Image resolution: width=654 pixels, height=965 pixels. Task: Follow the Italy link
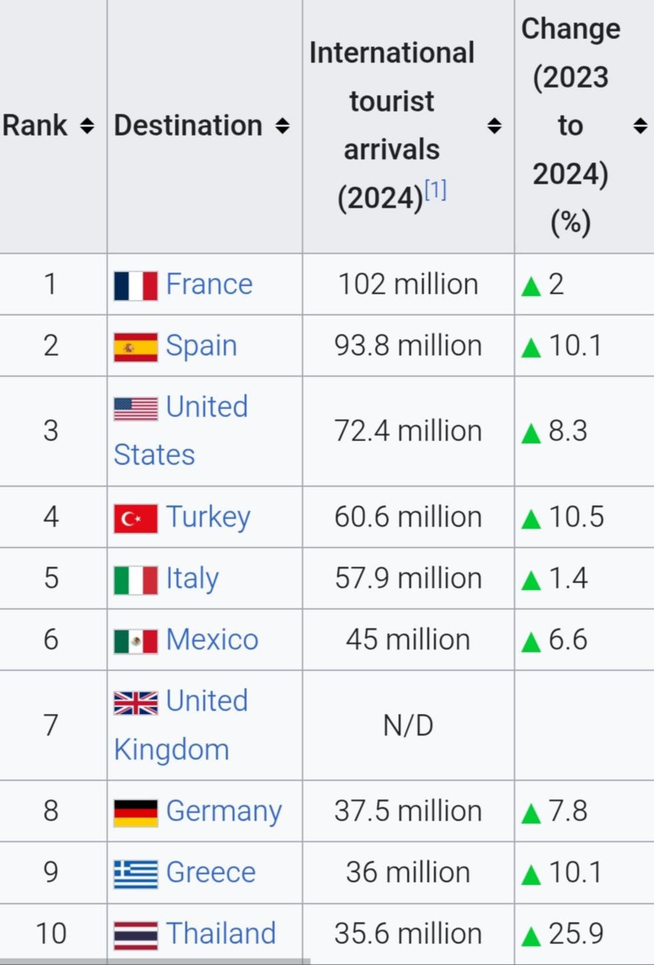[x=192, y=578]
